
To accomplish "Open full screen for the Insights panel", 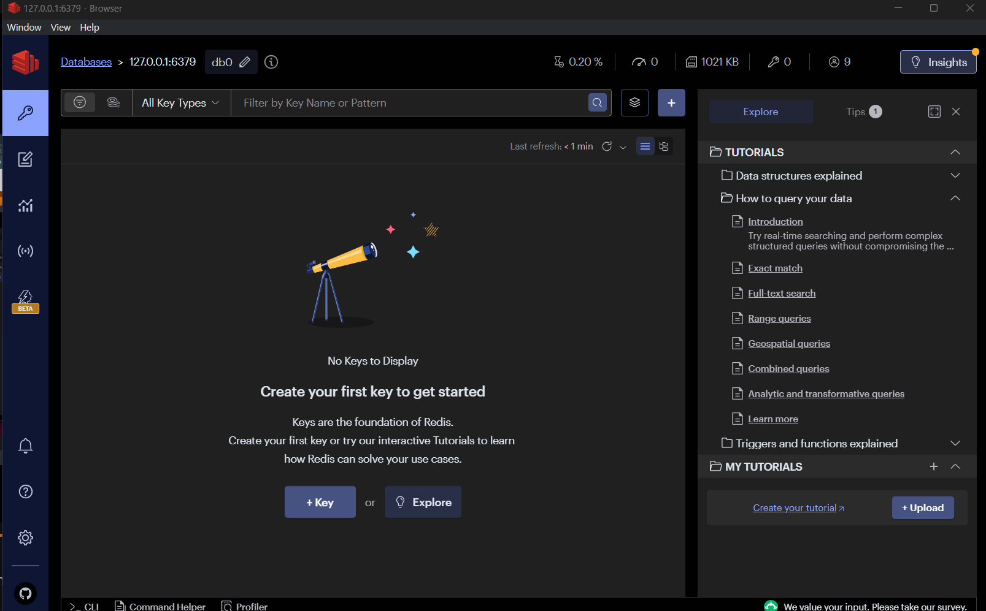I will coord(934,112).
